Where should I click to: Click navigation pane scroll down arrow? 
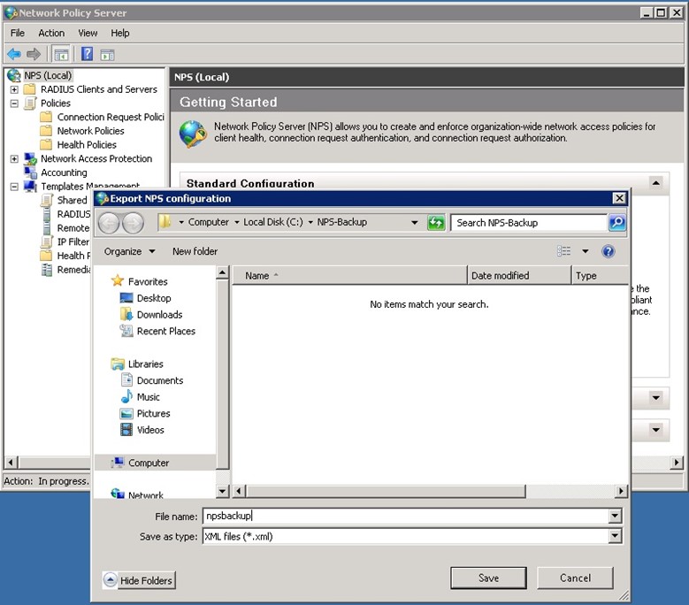(223, 491)
